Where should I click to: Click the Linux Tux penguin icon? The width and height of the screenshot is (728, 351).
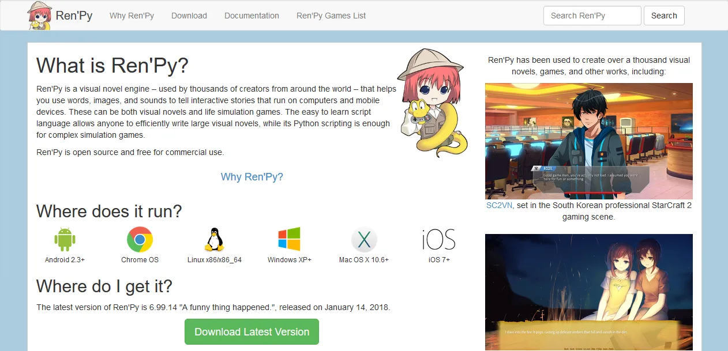[x=215, y=239]
